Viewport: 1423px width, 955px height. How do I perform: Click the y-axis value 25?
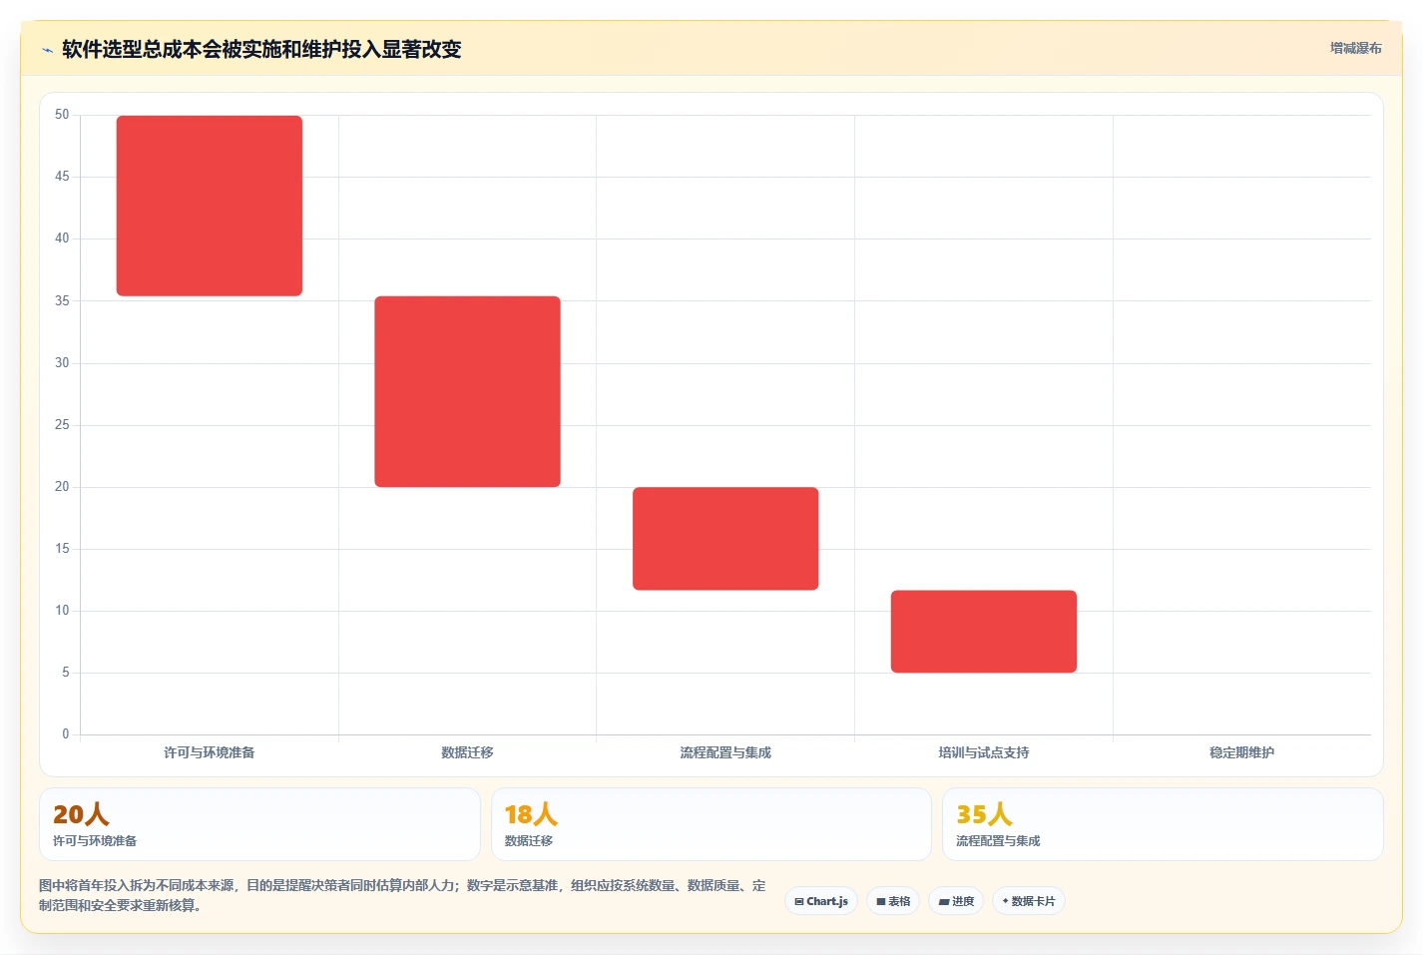point(62,425)
